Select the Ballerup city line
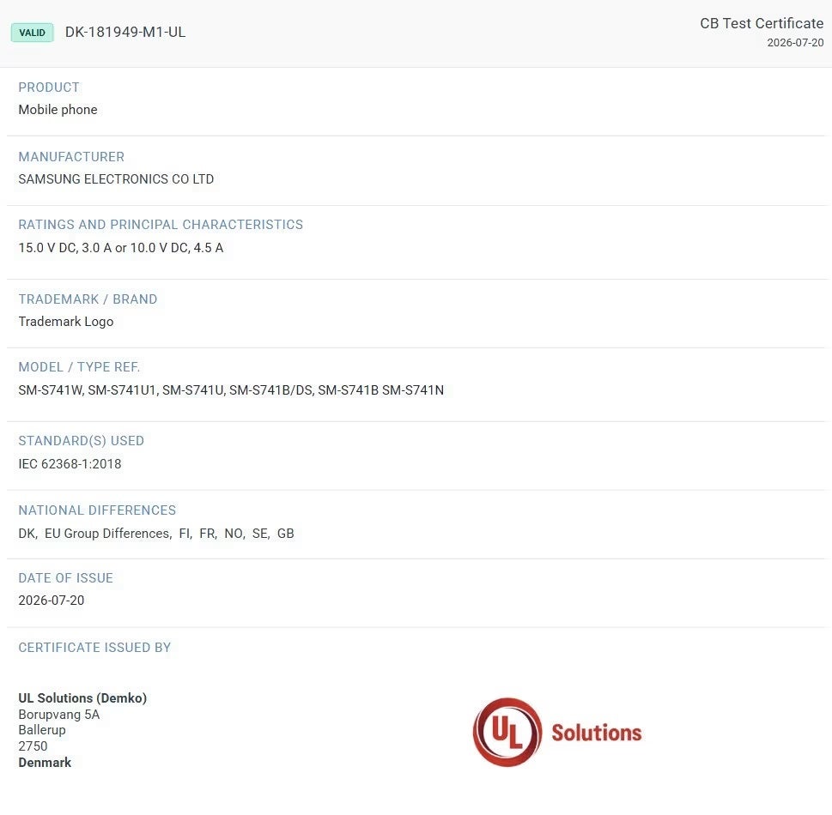The height and width of the screenshot is (815, 832). click(x=42, y=730)
